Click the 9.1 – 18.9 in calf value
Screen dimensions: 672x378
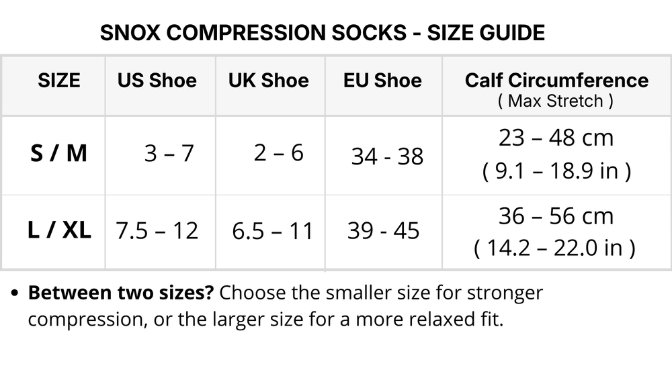tap(556, 172)
